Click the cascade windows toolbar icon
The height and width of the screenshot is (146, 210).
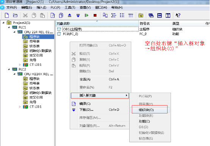pyautogui.click(x=151, y=16)
